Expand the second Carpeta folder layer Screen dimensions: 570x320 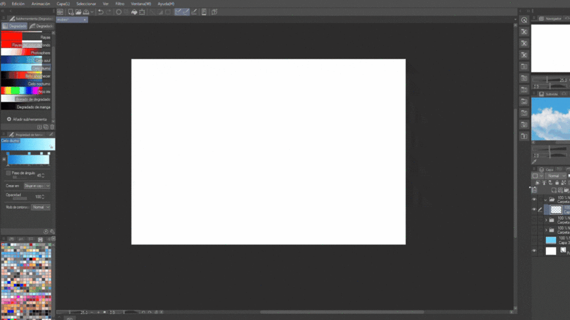pyautogui.click(x=546, y=220)
